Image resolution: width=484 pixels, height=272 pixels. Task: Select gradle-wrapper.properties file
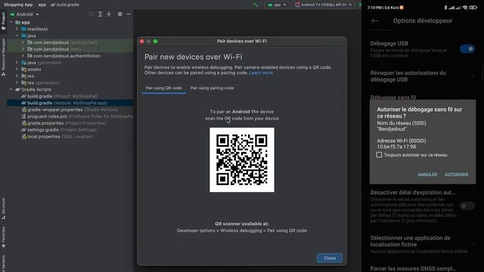pos(70,110)
